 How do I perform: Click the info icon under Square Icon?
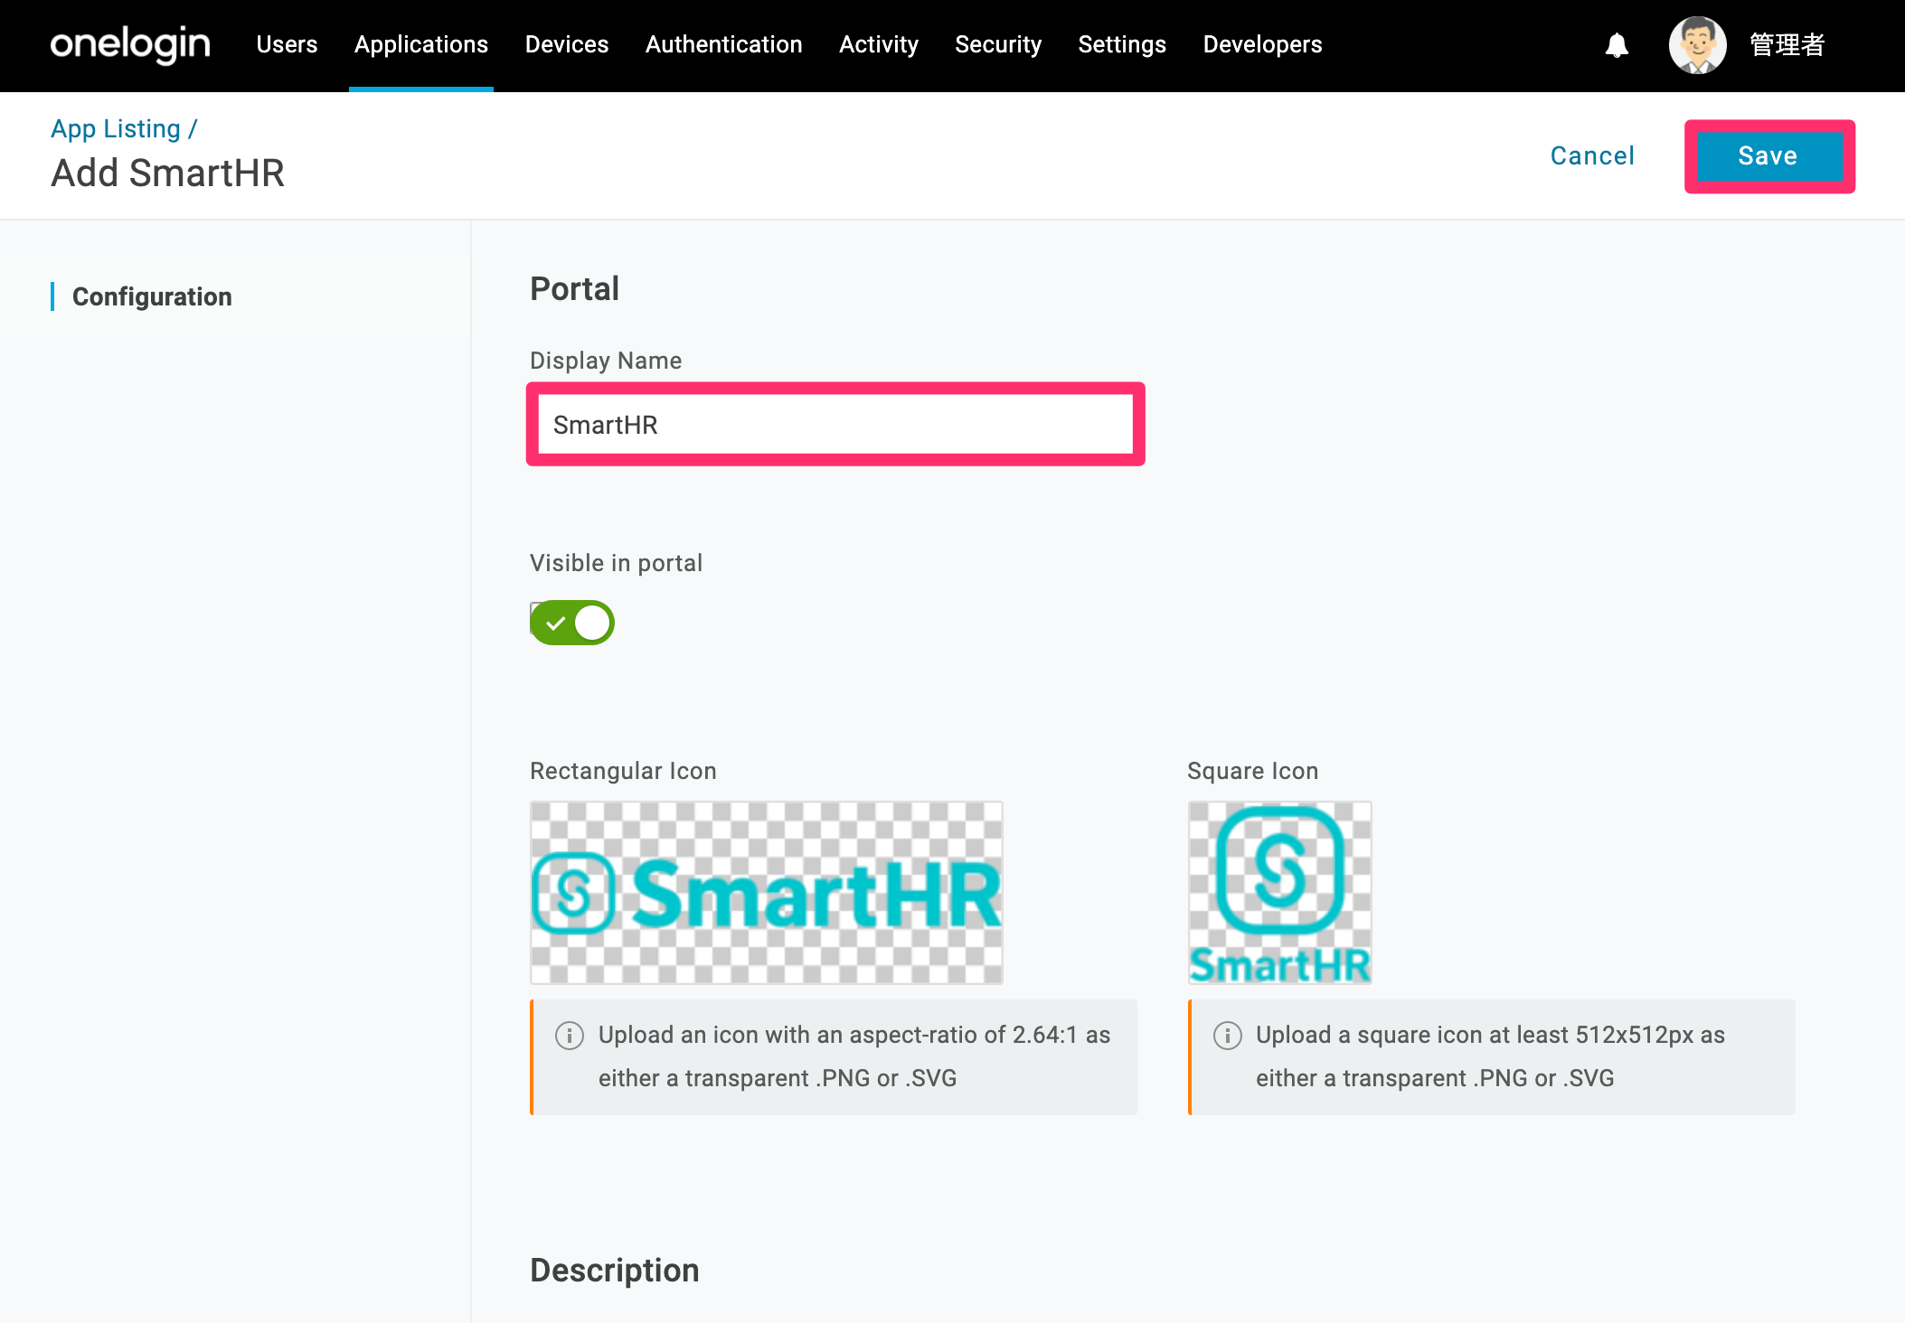[x=1227, y=1035]
